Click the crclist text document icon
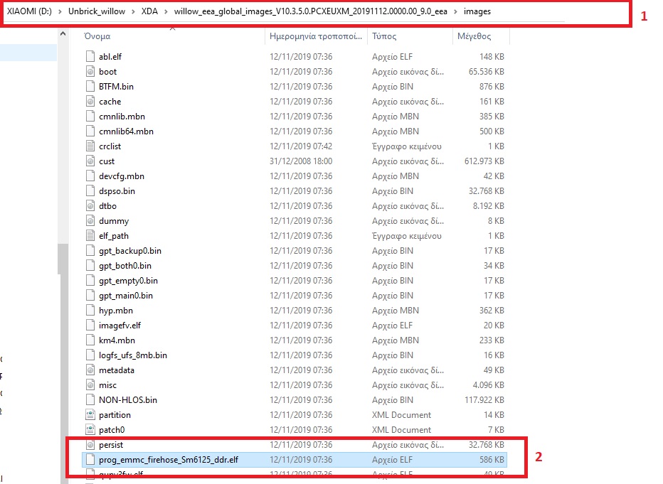663x484 pixels. pyautogui.click(x=90, y=146)
